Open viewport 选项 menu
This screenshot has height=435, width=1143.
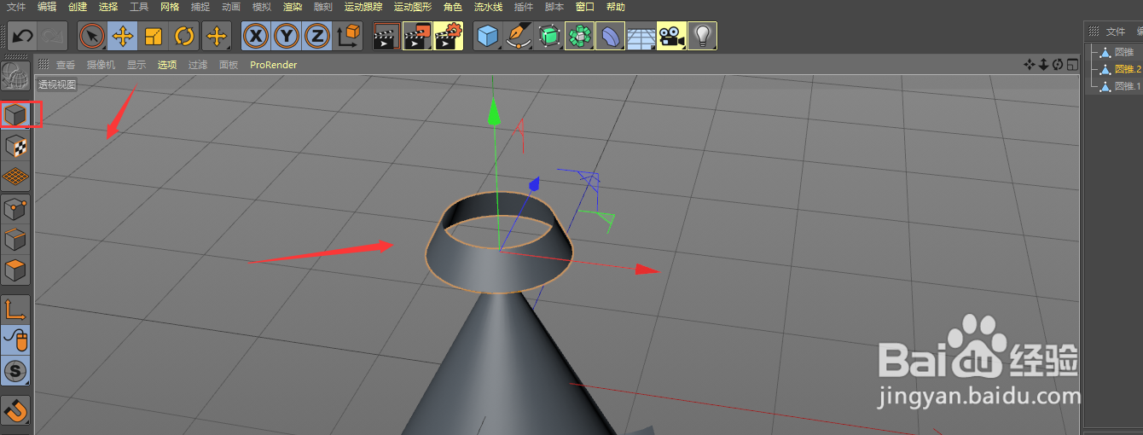[x=167, y=65]
